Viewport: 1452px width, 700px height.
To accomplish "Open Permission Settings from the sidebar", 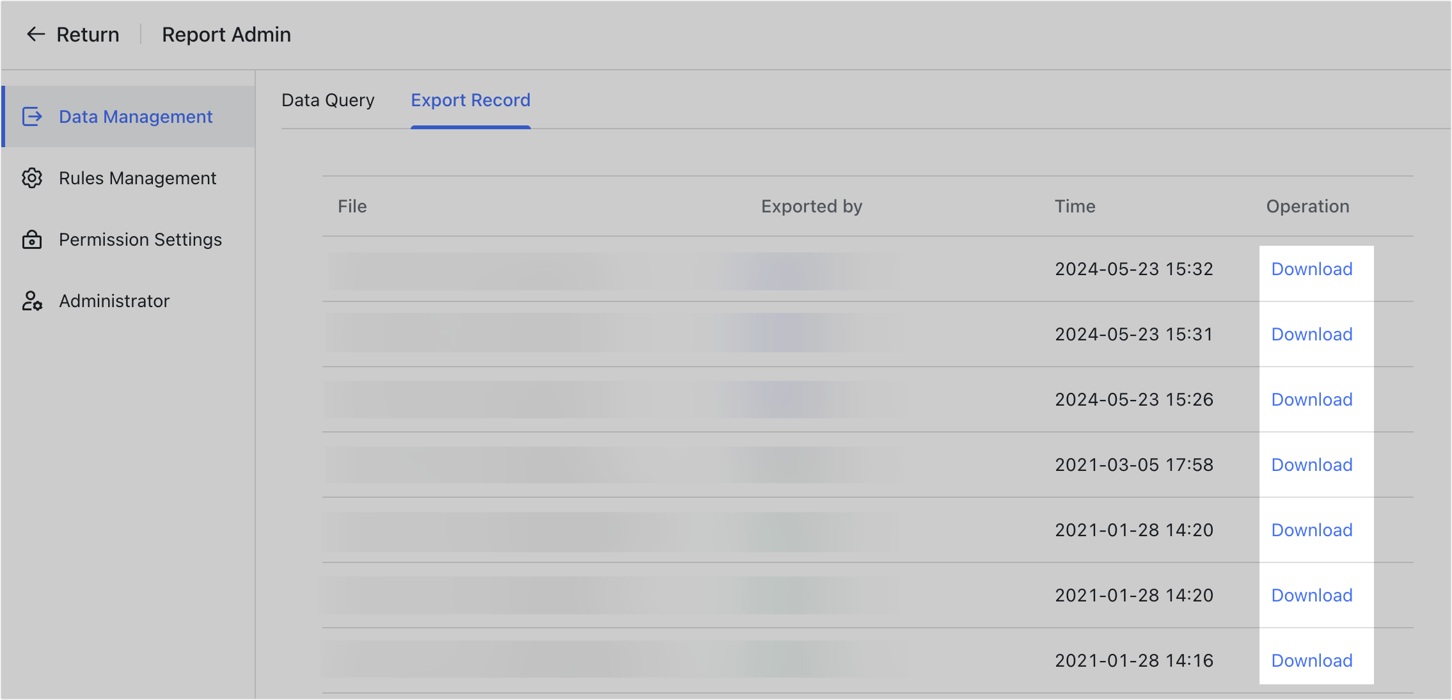I will coord(141,239).
